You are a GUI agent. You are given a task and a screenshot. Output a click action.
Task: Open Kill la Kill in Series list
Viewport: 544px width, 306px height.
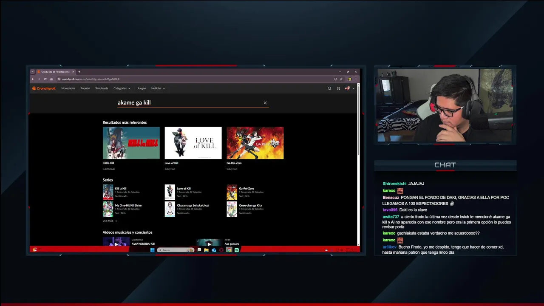[121, 189]
